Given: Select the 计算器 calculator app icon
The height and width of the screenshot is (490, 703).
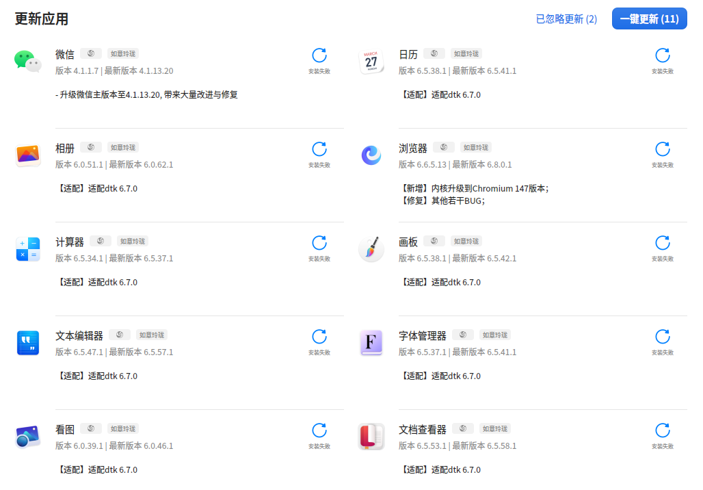Looking at the screenshot, I should 28,249.
